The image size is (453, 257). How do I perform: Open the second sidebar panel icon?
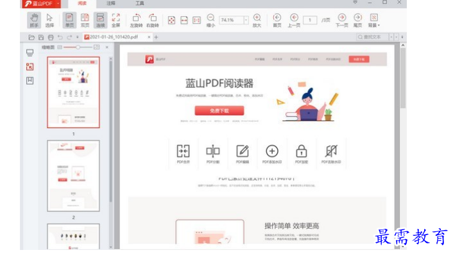tap(30, 67)
